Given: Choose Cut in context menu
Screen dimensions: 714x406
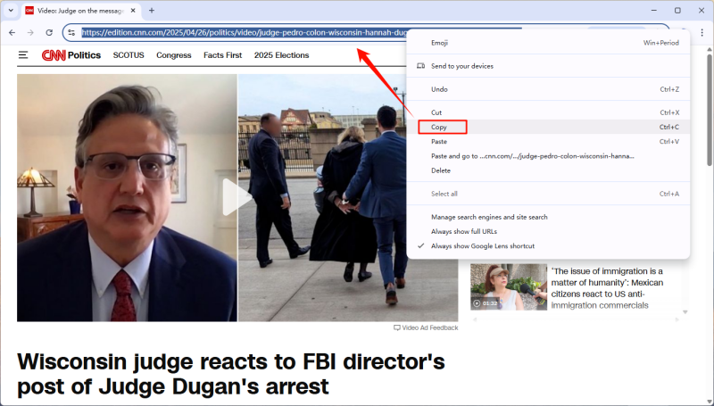Looking at the screenshot, I should (x=548, y=112).
